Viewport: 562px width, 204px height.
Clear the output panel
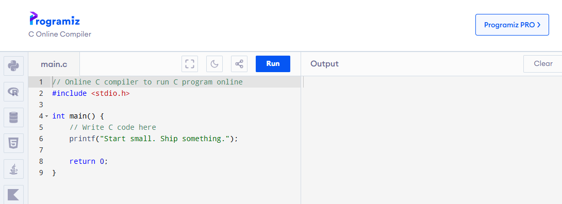[542, 64]
